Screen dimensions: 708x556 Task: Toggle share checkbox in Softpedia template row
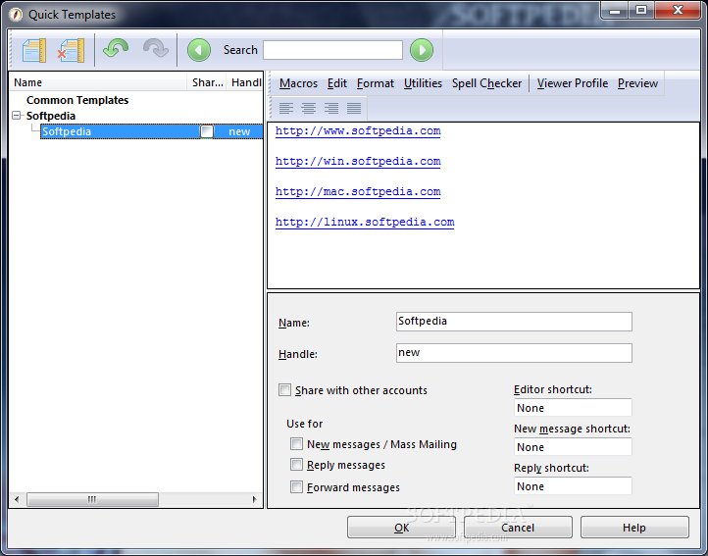tap(207, 131)
